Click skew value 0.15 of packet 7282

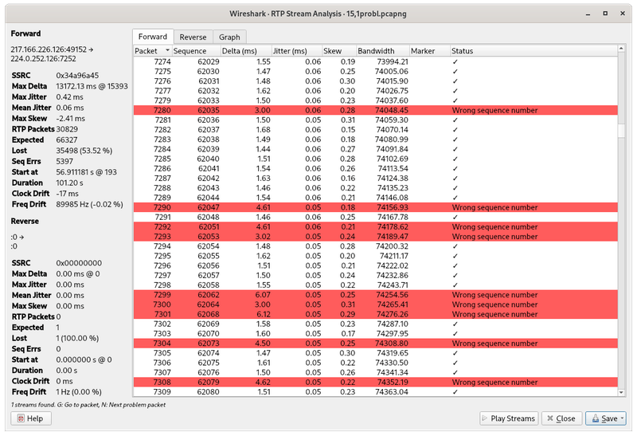347,130
